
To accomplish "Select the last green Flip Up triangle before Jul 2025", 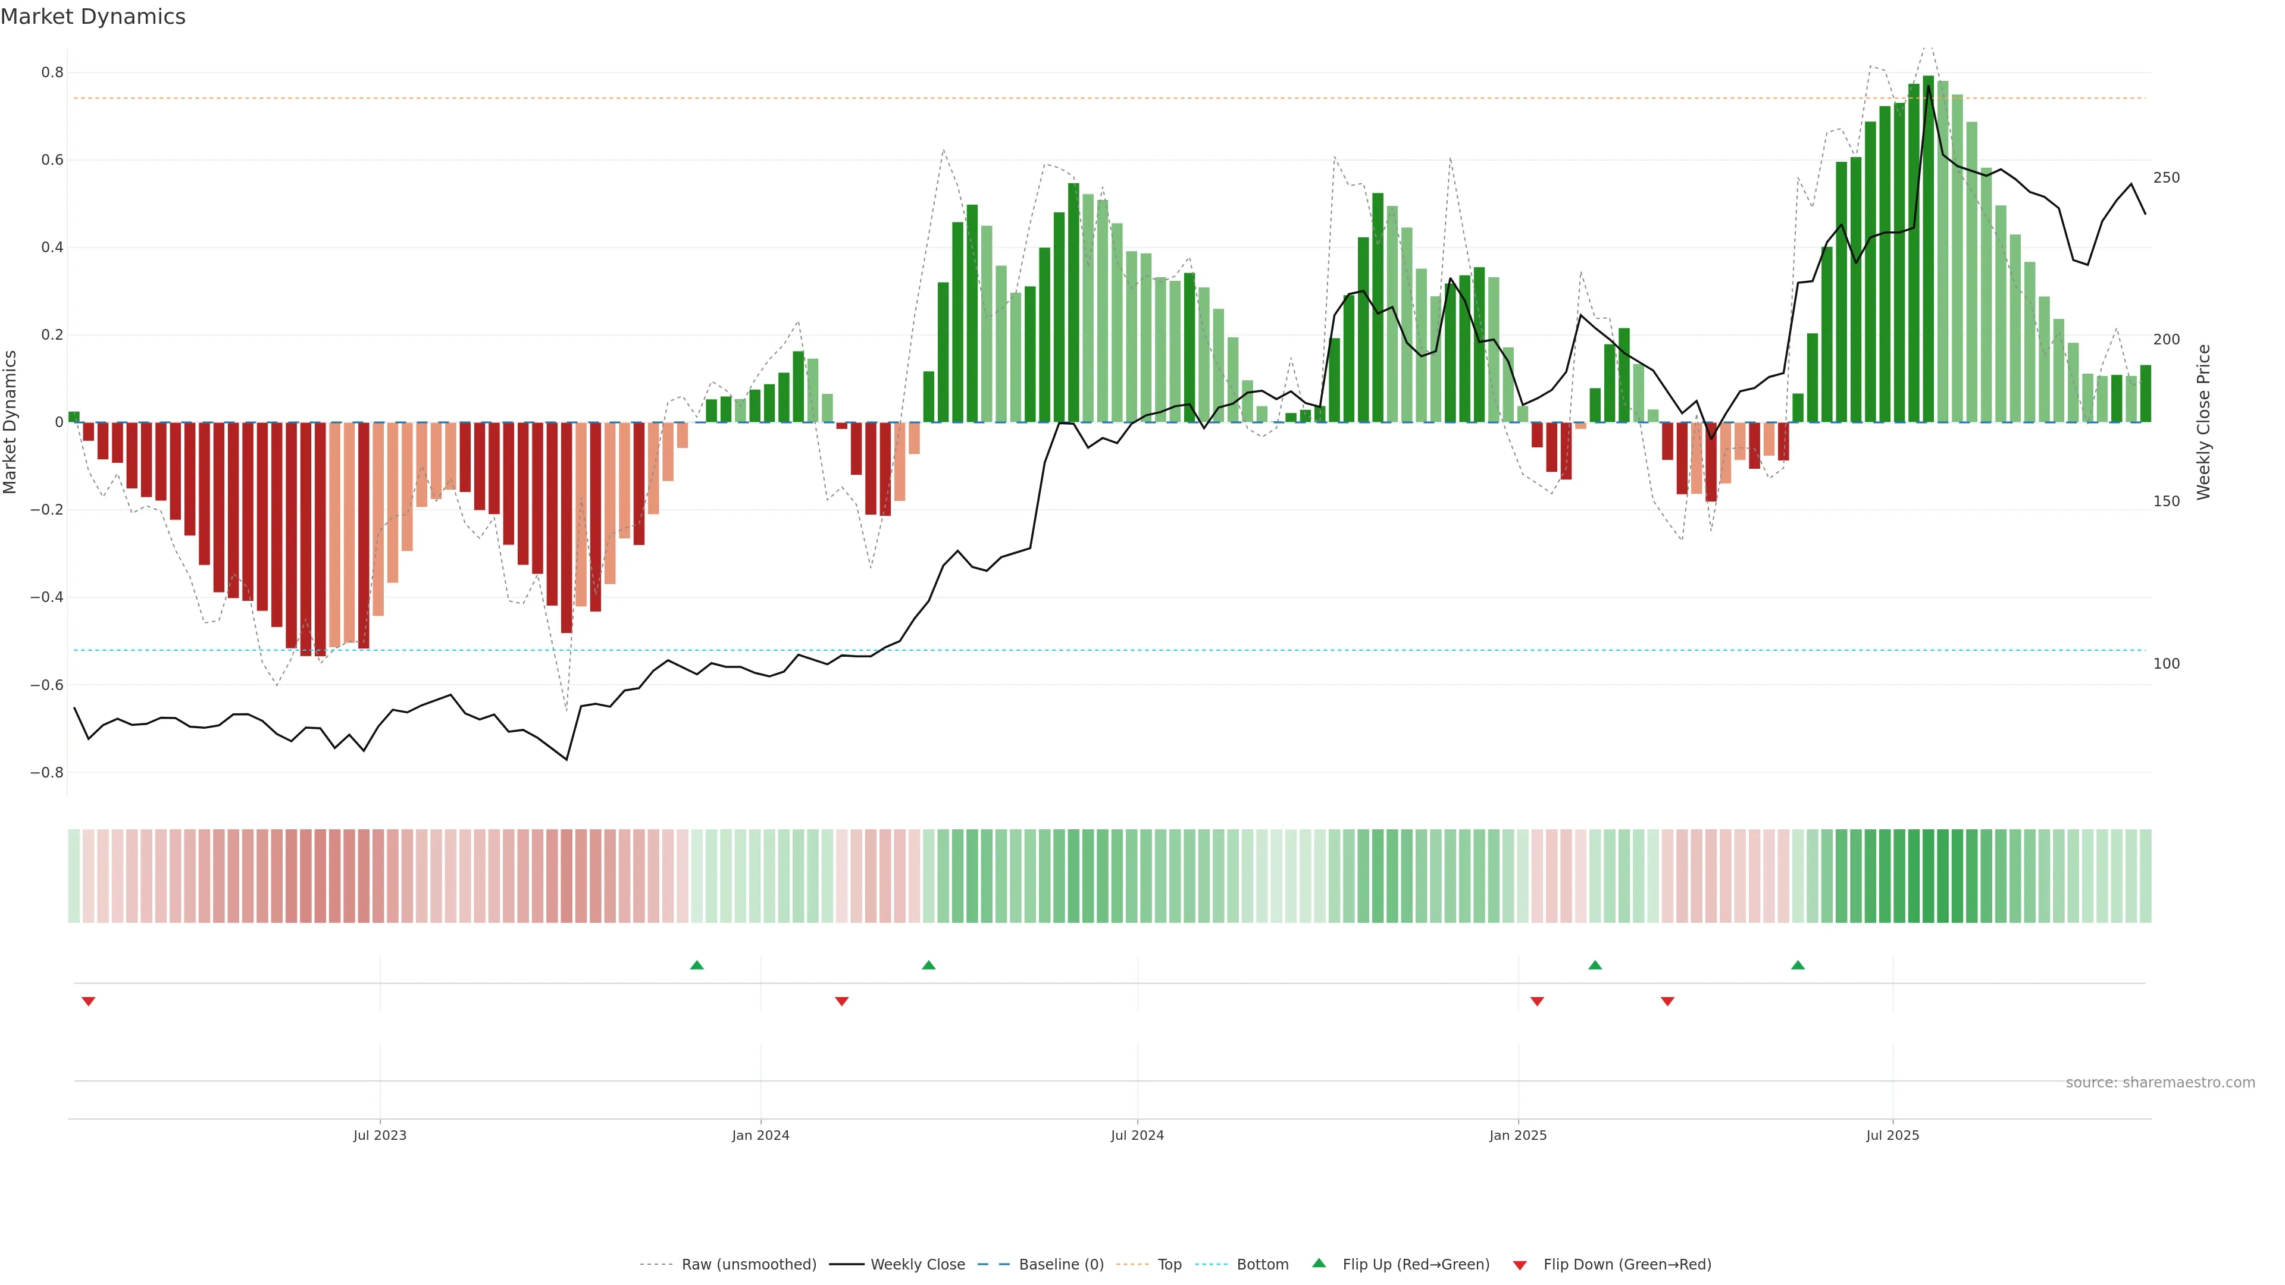I will click(x=1797, y=965).
